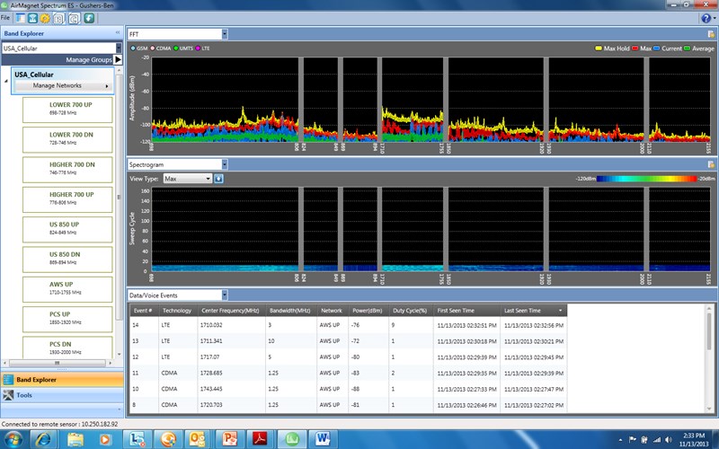Open the help question mark icon
Image resolution: width=719 pixels, height=449 pixels.
point(707,18)
